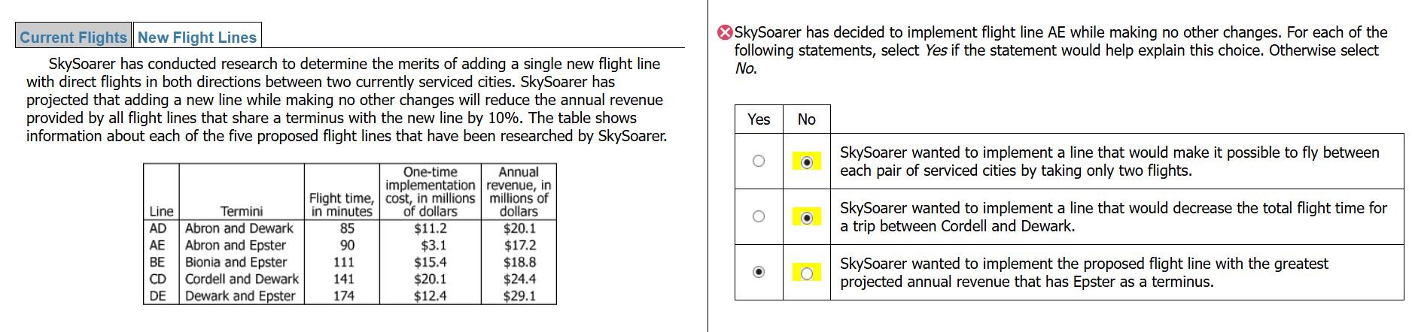
Task: Select Yes for the two-flights statement
Action: [759, 161]
